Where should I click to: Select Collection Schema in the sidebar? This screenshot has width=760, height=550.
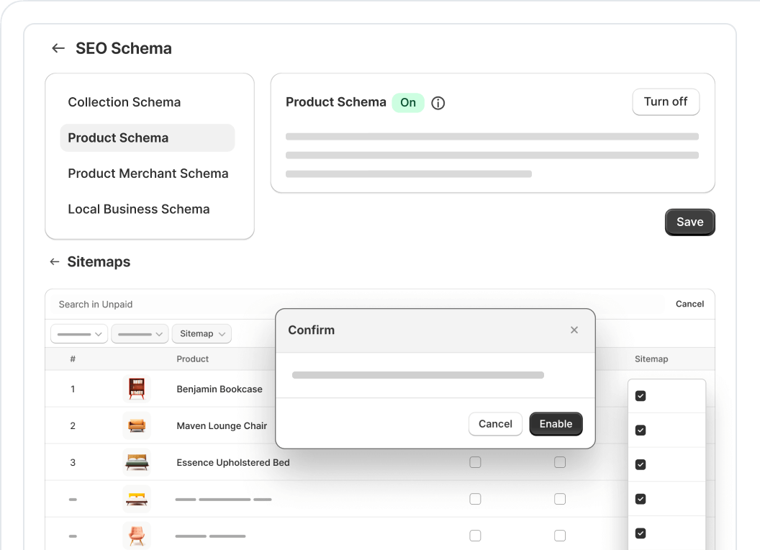click(x=125, y=102)
